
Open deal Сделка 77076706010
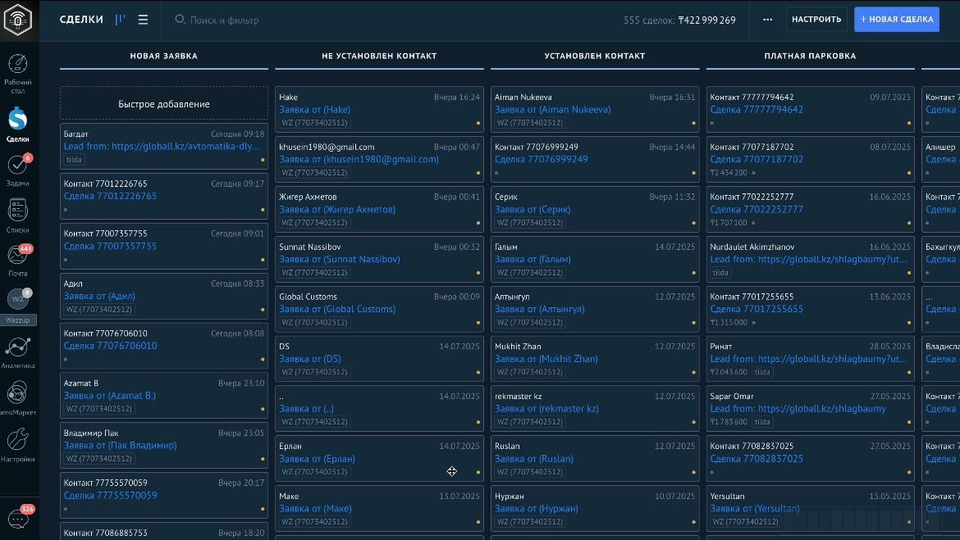click(x=110, y=346)
